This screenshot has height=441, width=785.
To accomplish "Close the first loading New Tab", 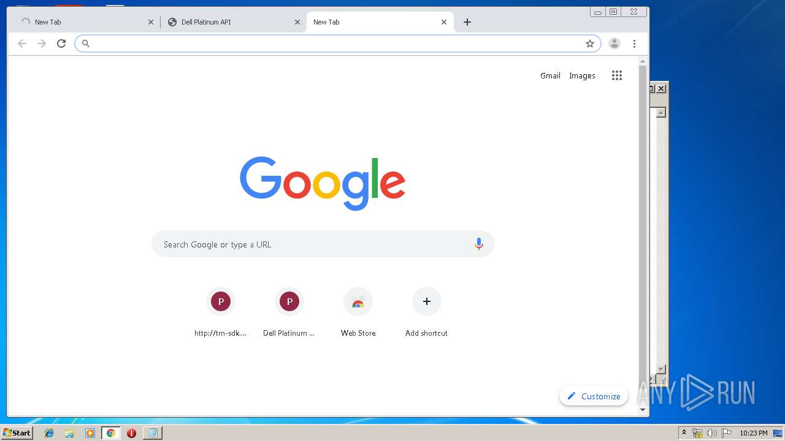I will click(151, 22).
